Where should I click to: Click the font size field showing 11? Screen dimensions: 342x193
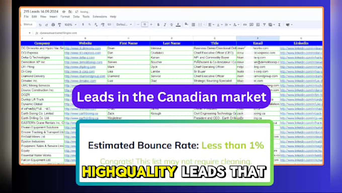point(145,25)
